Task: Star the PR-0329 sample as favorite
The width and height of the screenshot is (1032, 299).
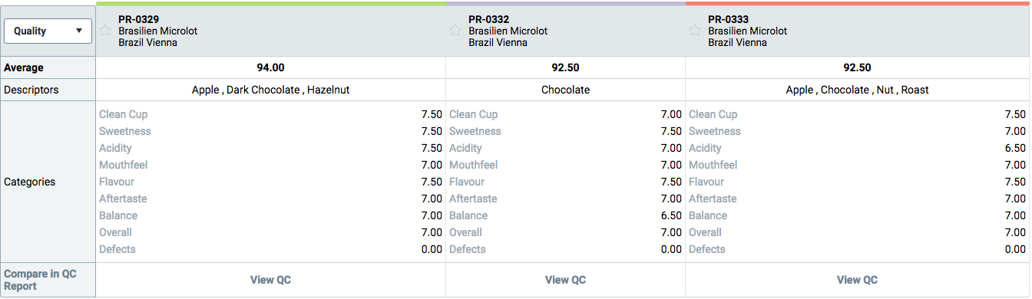Action: click(x=105, y=31)
